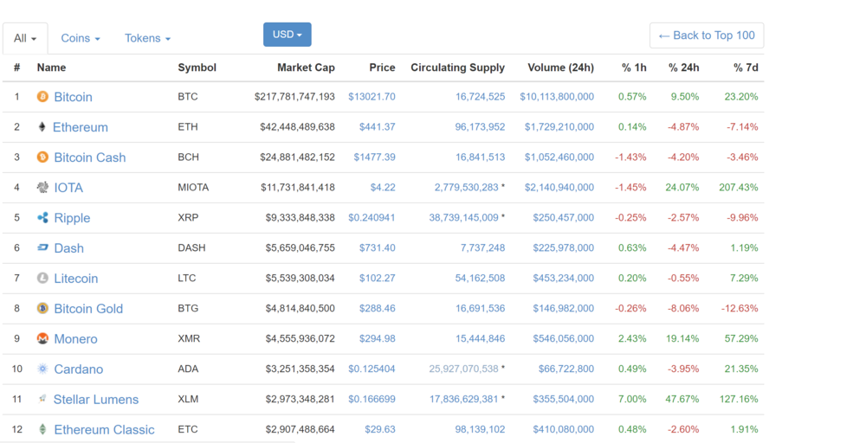Click the Bitcoin coin logo icon
This screenshot has width=866, height=443.
42,97
